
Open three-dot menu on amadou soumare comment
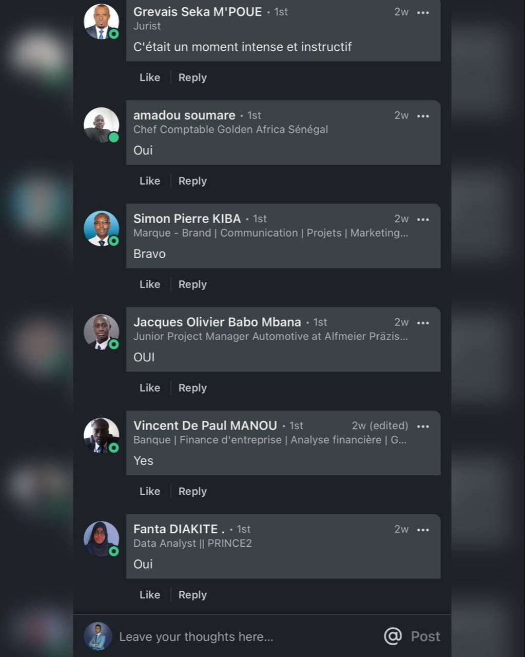coord(423,116)
